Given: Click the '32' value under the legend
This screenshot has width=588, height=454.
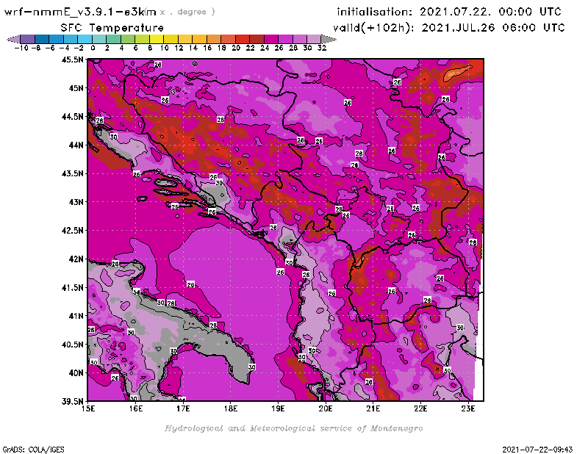Looking at the screenshot, I should (x=322, y=48).
